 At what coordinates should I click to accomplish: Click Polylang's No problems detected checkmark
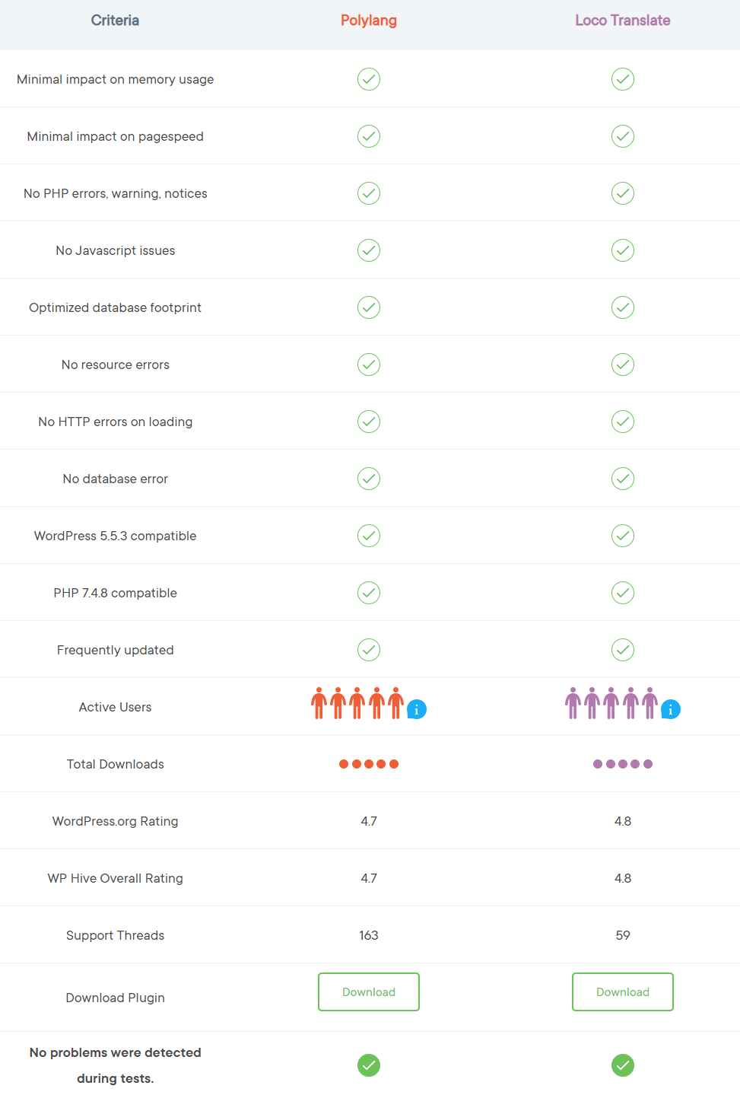coord(369,1065)
